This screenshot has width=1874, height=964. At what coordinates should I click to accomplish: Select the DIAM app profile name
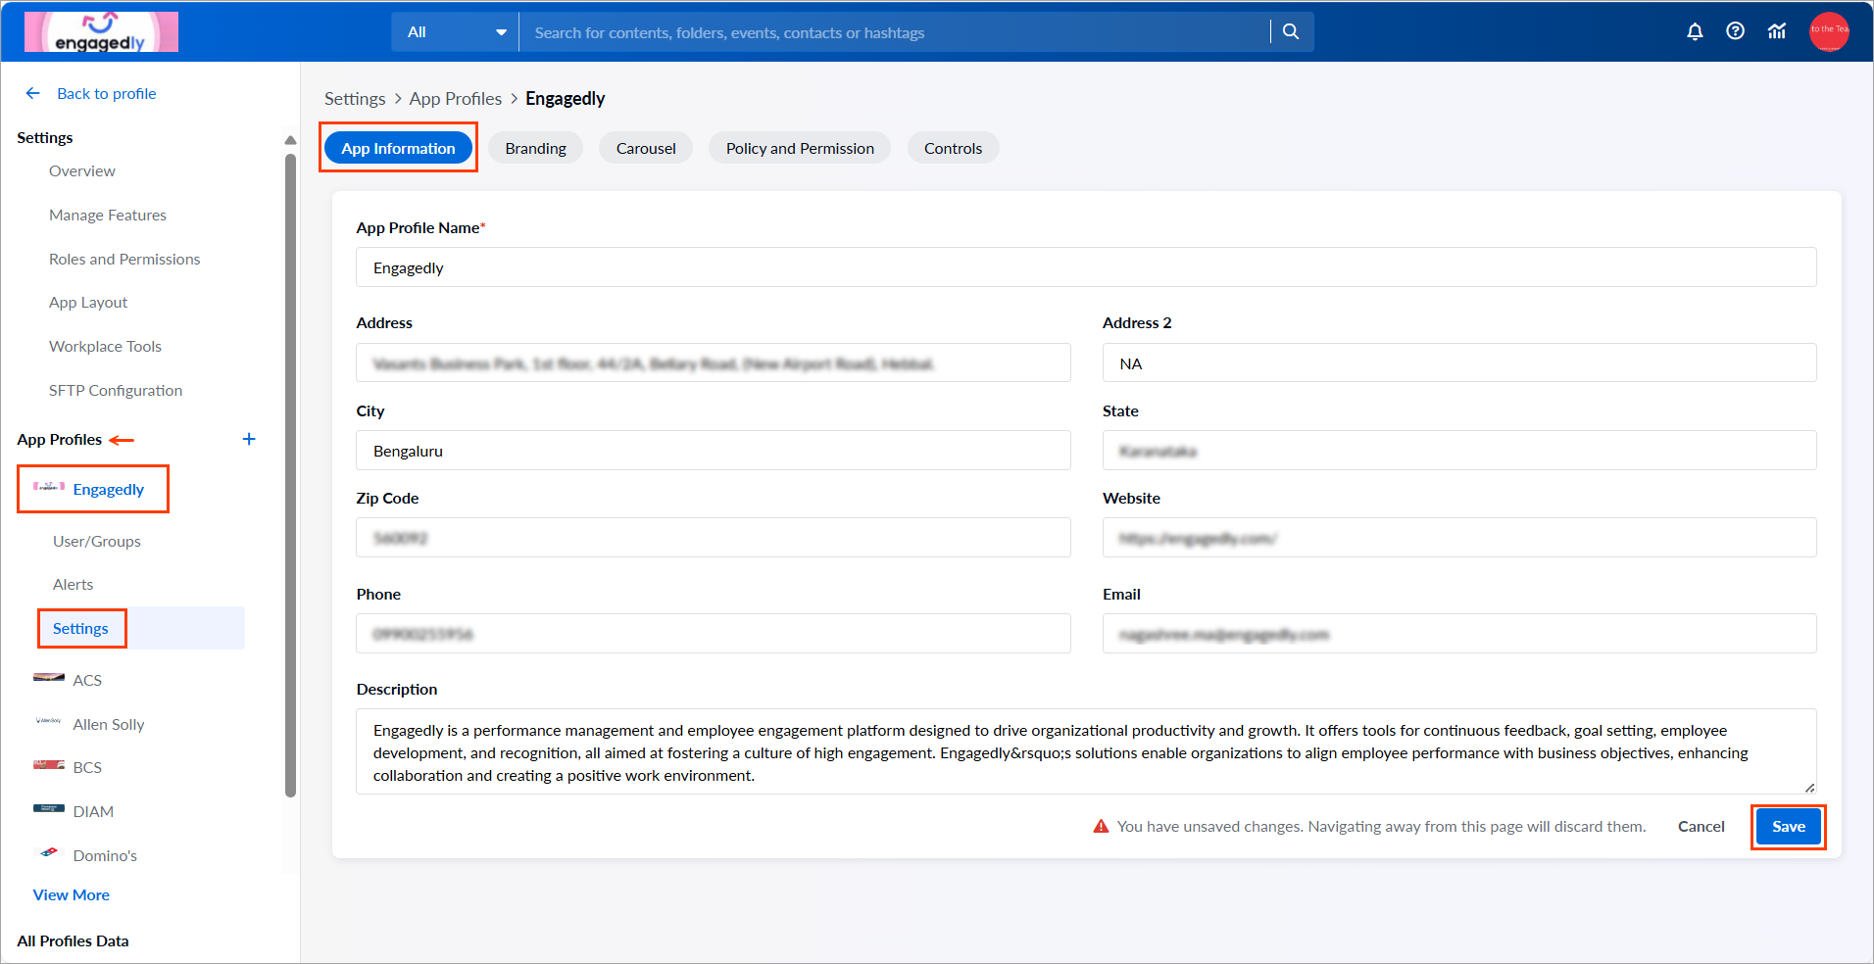(93, 811)
